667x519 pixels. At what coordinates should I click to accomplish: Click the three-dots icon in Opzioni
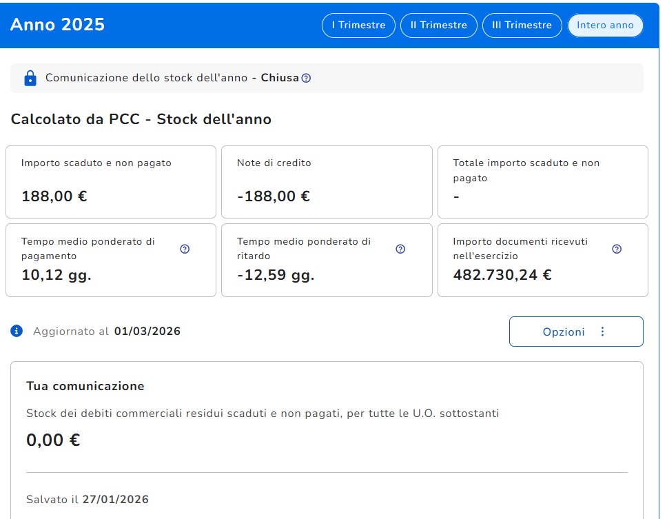602,332
